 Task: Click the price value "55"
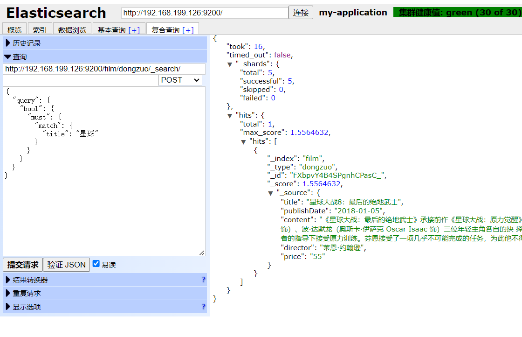pos(317,257)
